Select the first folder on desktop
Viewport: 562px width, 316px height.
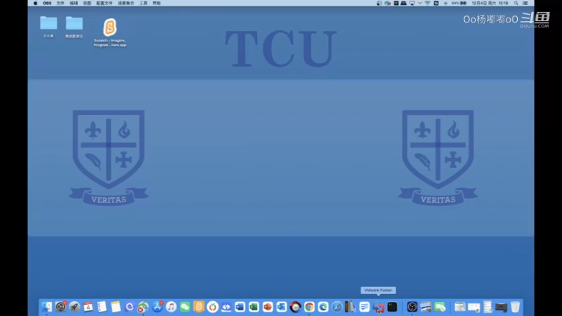click(x=48, y=23)
